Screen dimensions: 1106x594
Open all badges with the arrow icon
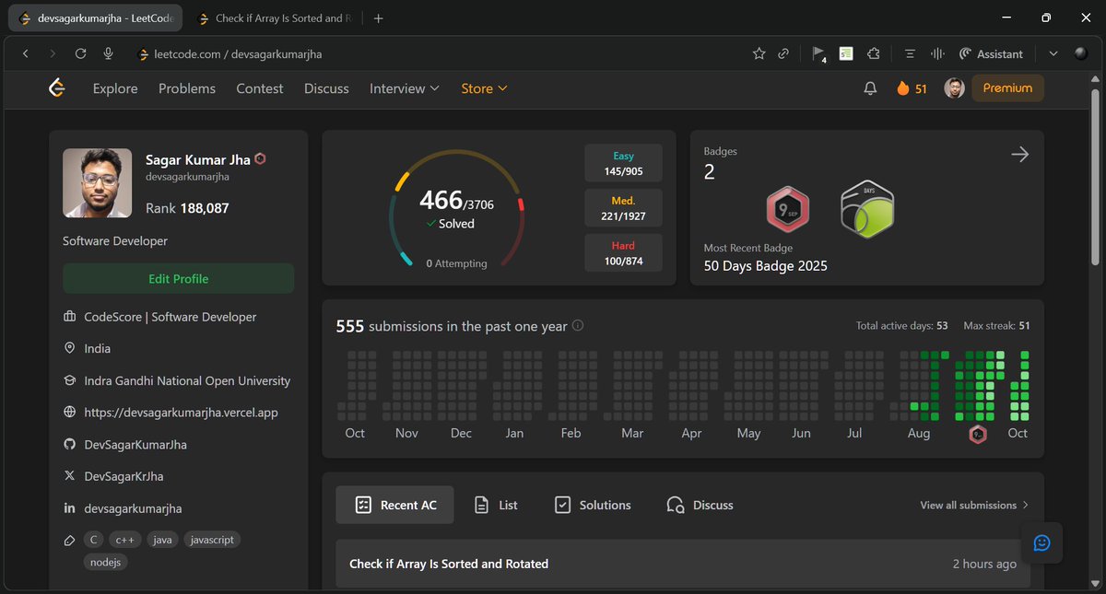[1019, 155]
